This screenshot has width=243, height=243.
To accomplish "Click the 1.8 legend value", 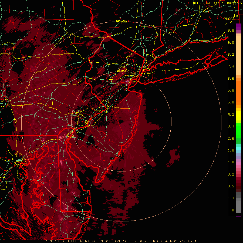I will 231,150.
